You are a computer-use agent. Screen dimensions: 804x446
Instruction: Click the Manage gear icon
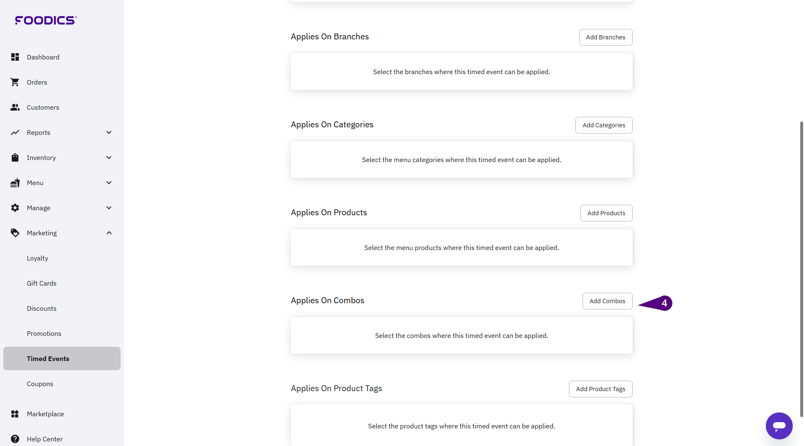pyautogui.click(x=15, y=208)
